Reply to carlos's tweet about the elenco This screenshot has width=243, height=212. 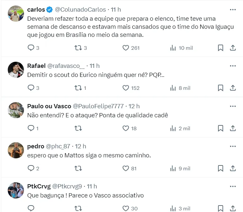tap(31, 48)
